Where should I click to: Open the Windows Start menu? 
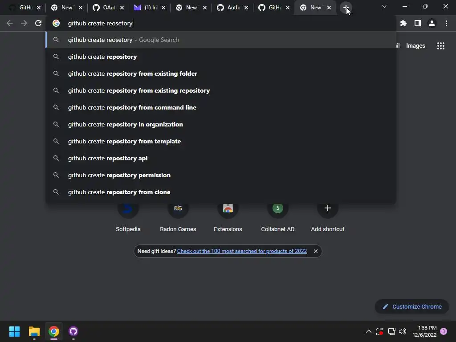(14, 331)
